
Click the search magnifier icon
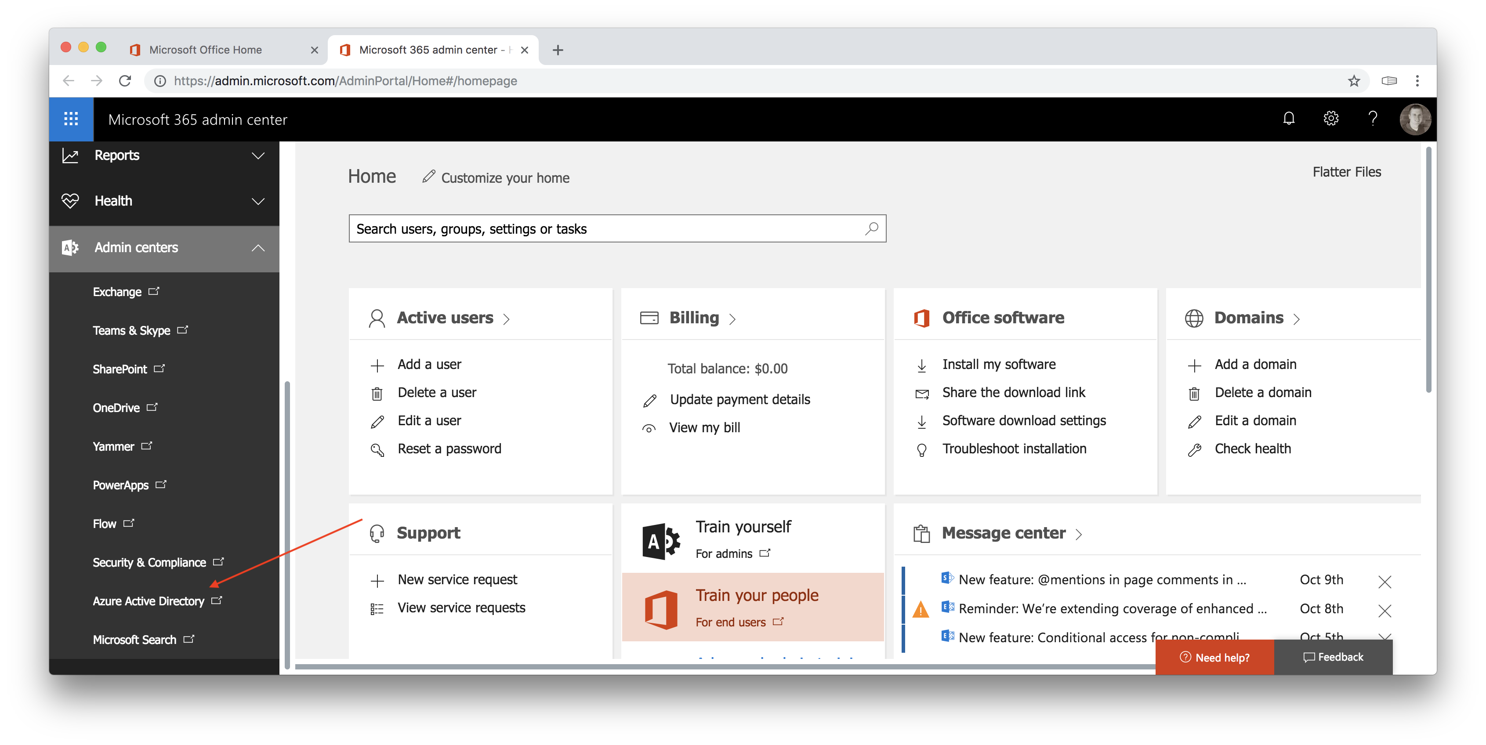872,229
